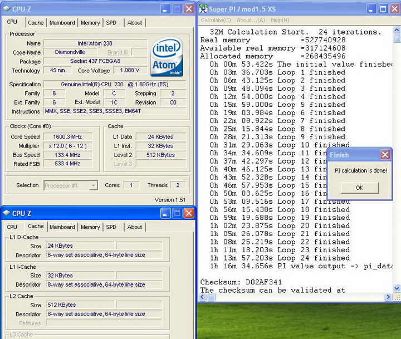Image resolution: width=401 pixels, height=339 pixels.
Task: Click the Loop 24 finished line
Action: (x=280, y=258)
